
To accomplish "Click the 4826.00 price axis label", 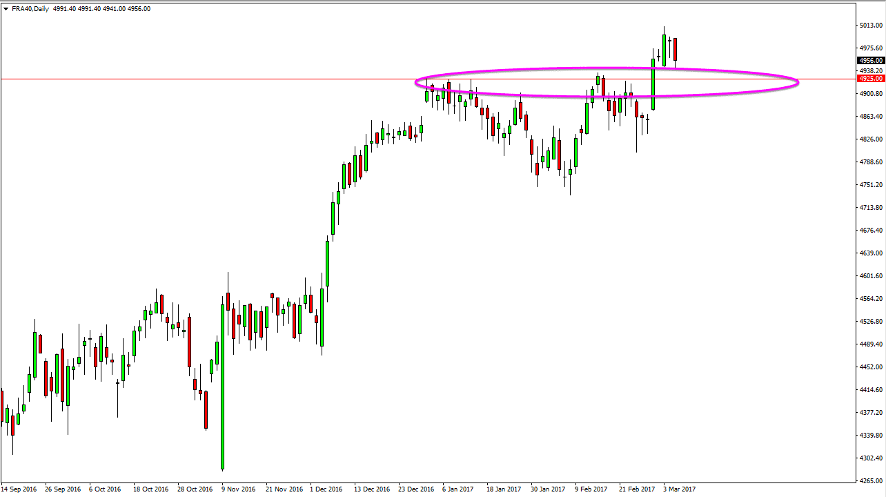I will tap(872, 139).
